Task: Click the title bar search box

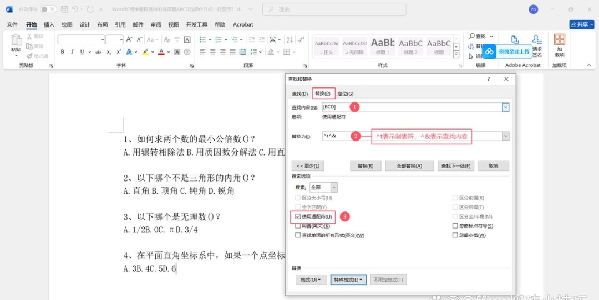Action: click(x=334, y=9)
